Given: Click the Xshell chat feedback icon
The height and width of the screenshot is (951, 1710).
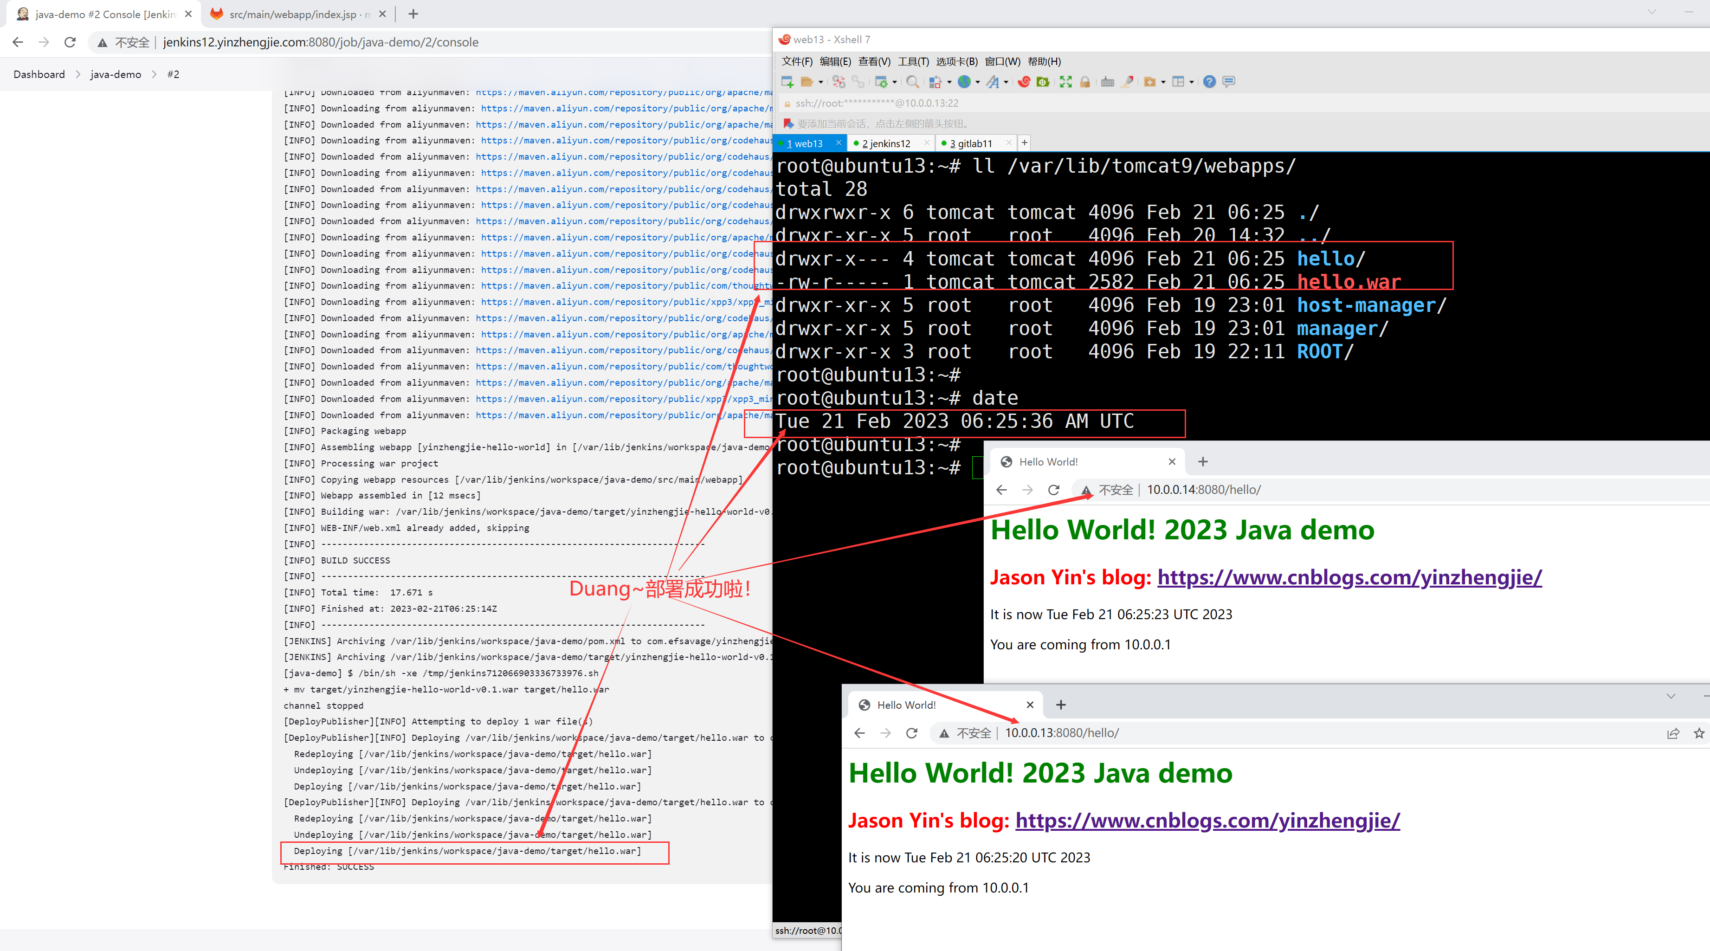Looking at the screenshot, I should click(1229, 82).
